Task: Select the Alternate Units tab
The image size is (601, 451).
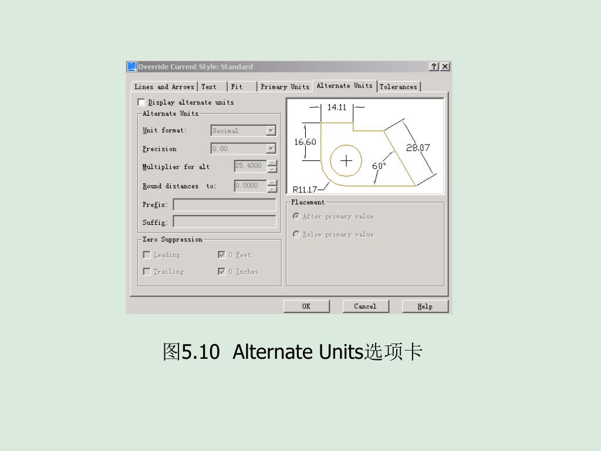Action: (345, 86)
